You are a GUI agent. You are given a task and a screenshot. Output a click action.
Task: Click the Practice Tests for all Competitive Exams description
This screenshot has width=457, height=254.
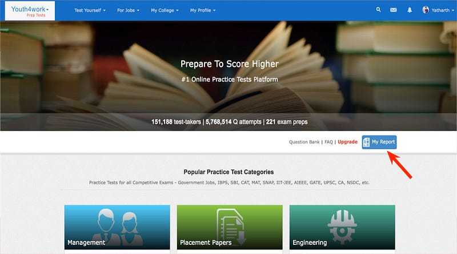coord(229,182)
